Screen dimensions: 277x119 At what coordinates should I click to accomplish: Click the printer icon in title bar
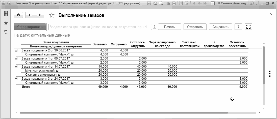click(155, 3)
